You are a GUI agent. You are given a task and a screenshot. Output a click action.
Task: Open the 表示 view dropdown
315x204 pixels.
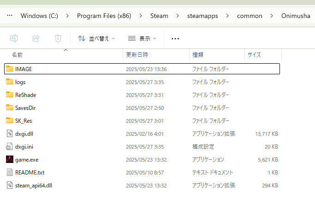pyautogui.click(x=142, y=38)
